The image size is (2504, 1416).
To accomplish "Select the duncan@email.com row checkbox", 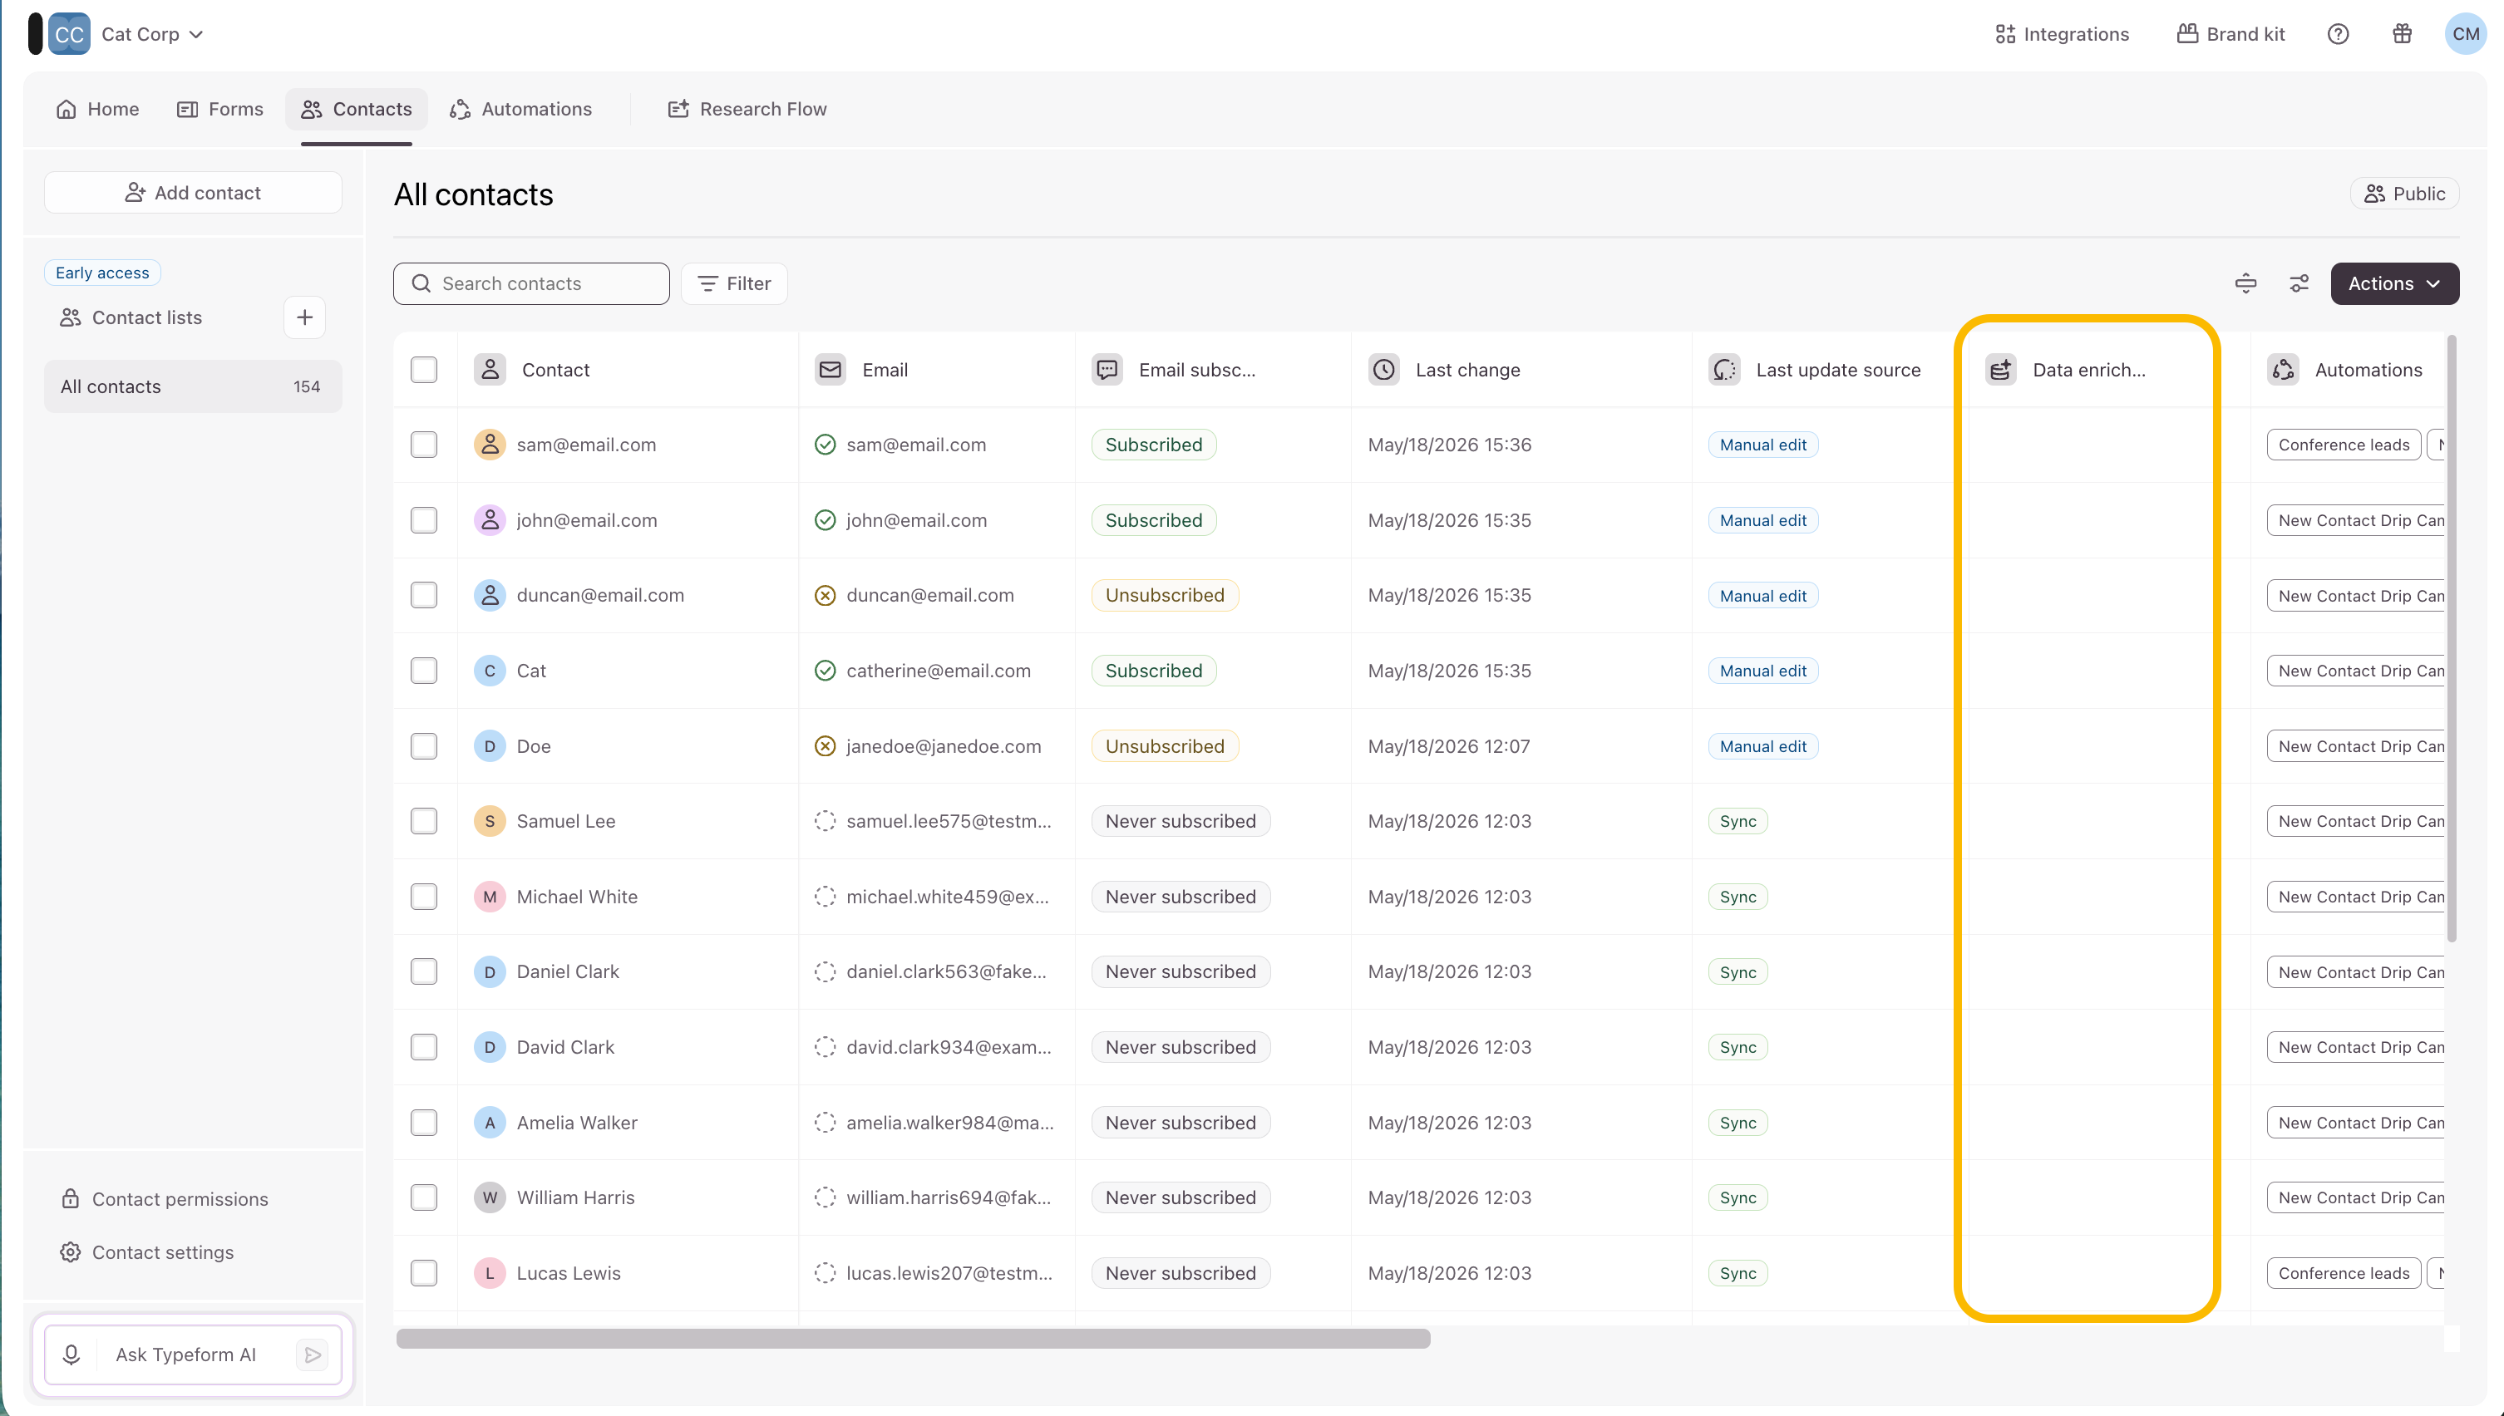I will tap(424, 595).
